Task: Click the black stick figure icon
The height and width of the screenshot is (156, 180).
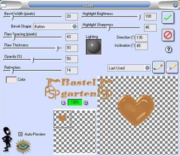Action: coord(7,139)
